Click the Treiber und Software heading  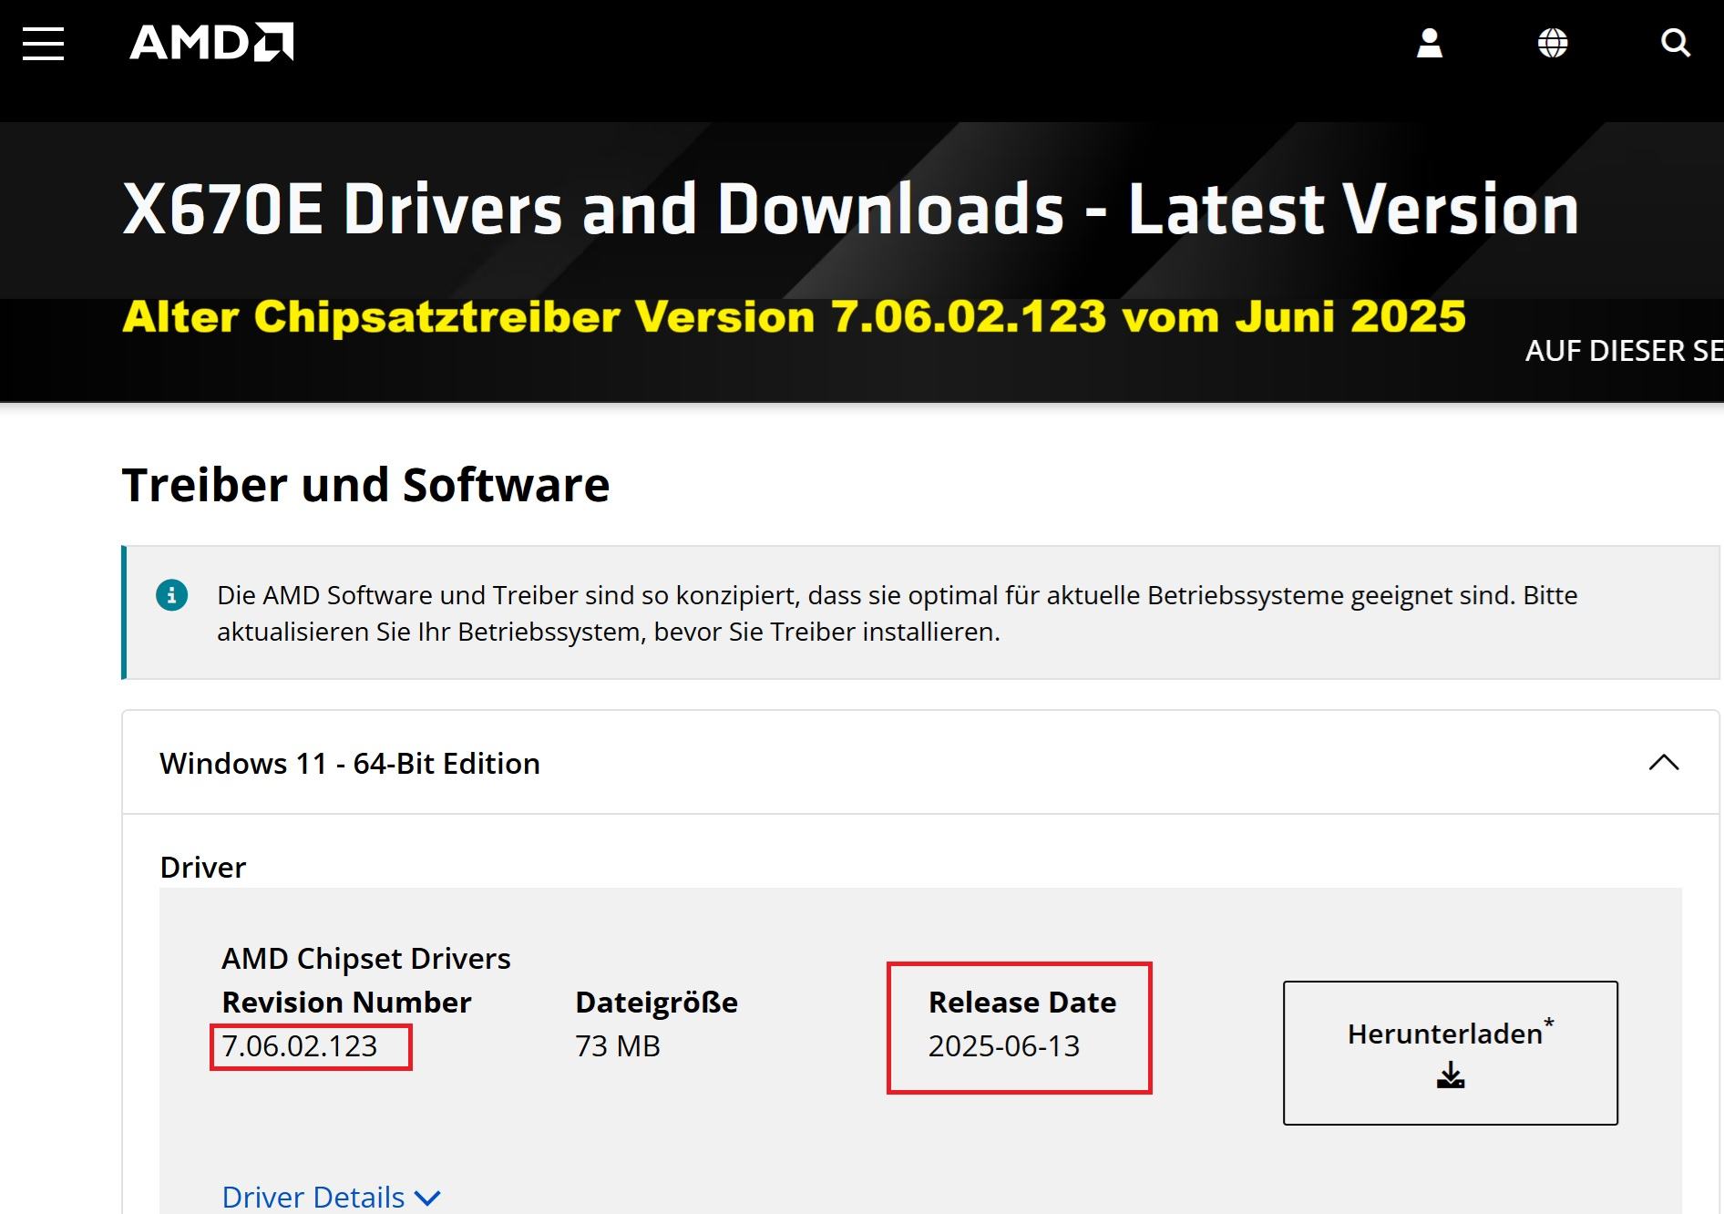[x=365, y=485]
